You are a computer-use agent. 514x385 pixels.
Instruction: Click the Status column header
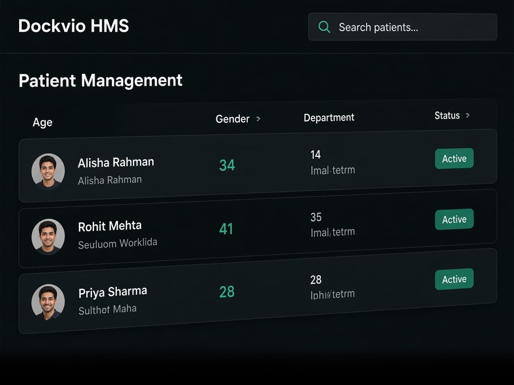pos(447,115)
